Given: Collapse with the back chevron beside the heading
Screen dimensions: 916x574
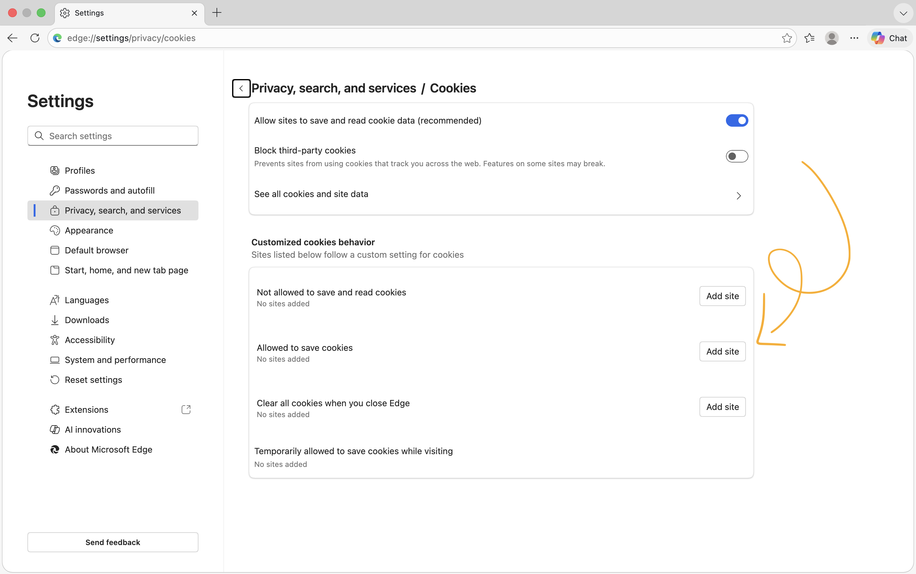Looking at the screenshot, I should pos(241,88).
